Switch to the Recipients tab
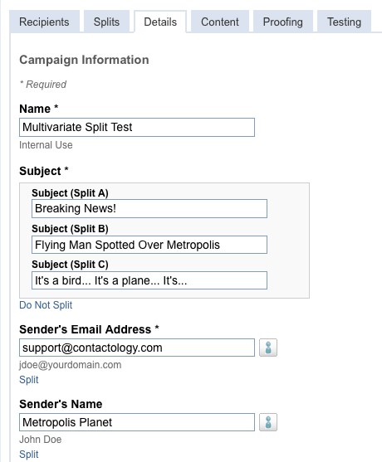382x462 pixels. pyautogui.click(x=44, y=22)
